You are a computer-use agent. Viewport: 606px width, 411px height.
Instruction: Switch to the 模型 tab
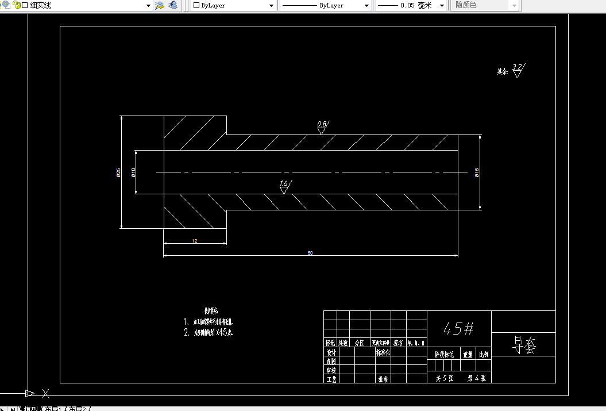(x=31, y=408)
